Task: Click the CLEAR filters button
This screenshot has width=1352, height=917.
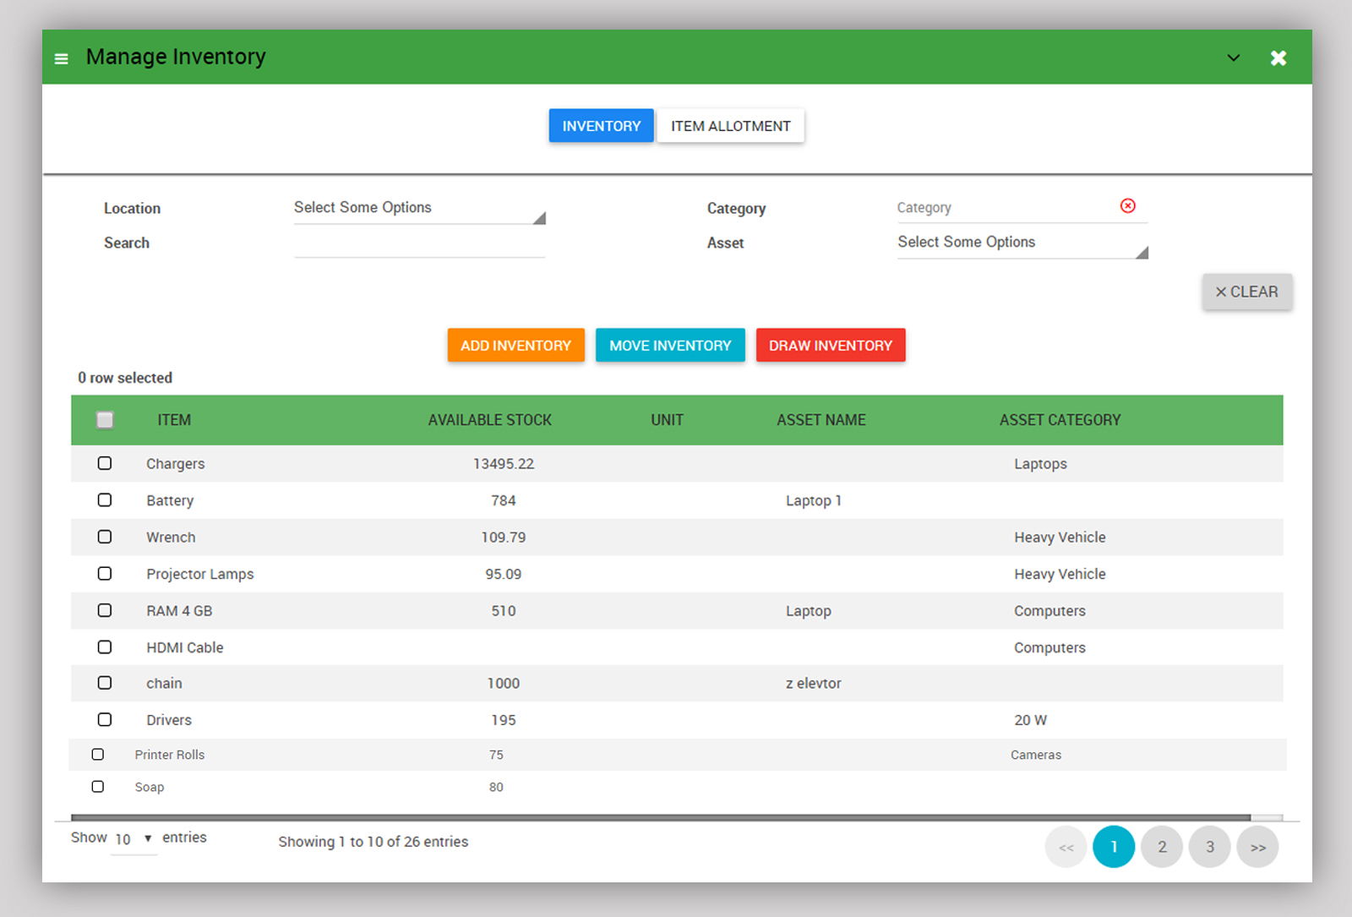Action: (x=1246, y=292)
